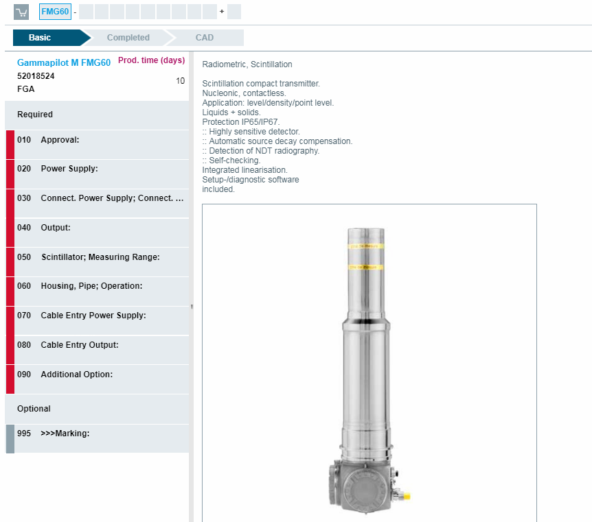Expand optional item 995 Marking

coord(98,438)
